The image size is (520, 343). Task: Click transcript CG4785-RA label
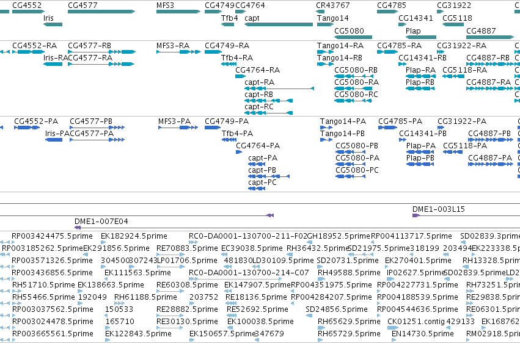[399, 45]
